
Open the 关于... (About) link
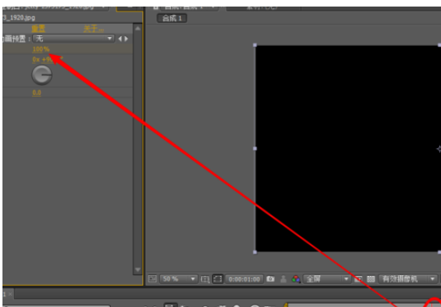pyautogui.click(x=94, y=29)
